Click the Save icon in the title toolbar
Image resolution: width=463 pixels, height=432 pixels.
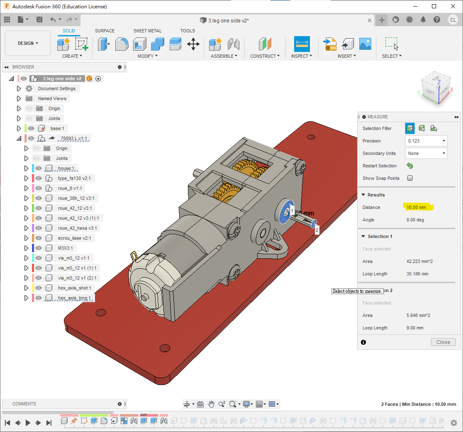point(39,20)
